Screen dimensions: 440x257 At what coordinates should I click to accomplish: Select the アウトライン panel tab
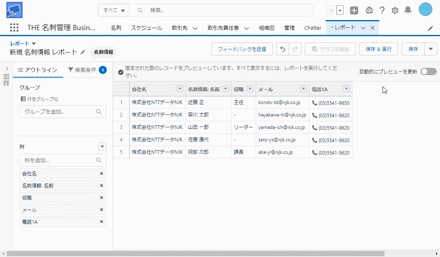(38, 70)
